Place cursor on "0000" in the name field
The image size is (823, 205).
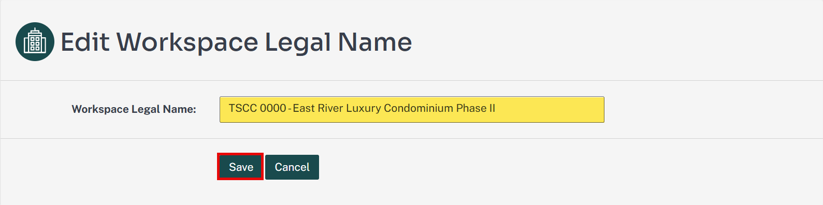(x=273, y=108)
